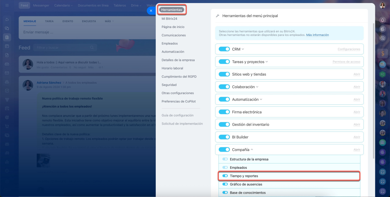Turn off Gestión del inventario switch

coord(224,125)
